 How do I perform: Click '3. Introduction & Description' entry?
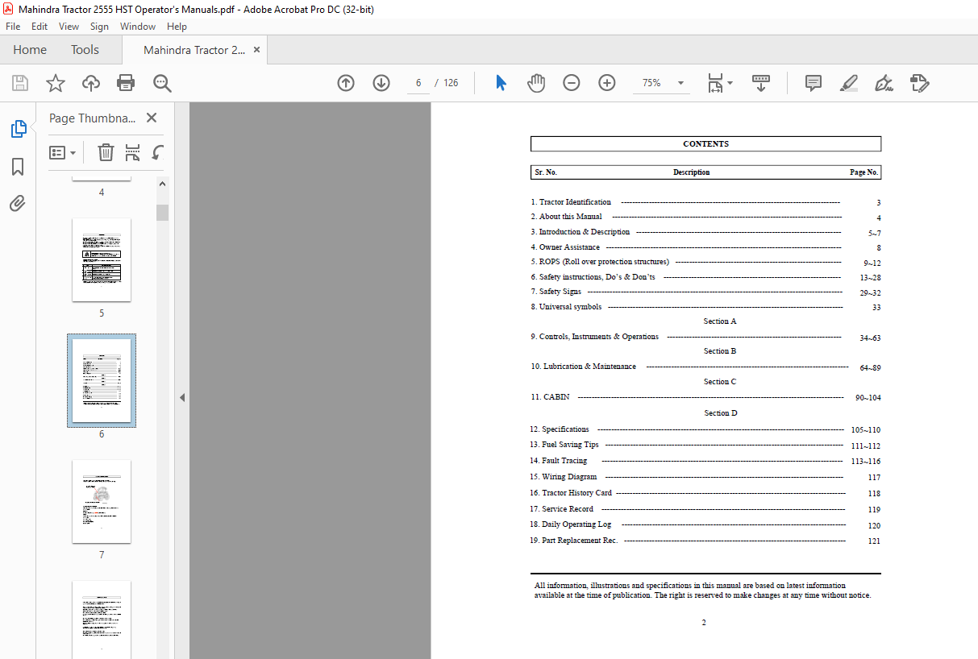pyautogui.click(x=581, y=232)
